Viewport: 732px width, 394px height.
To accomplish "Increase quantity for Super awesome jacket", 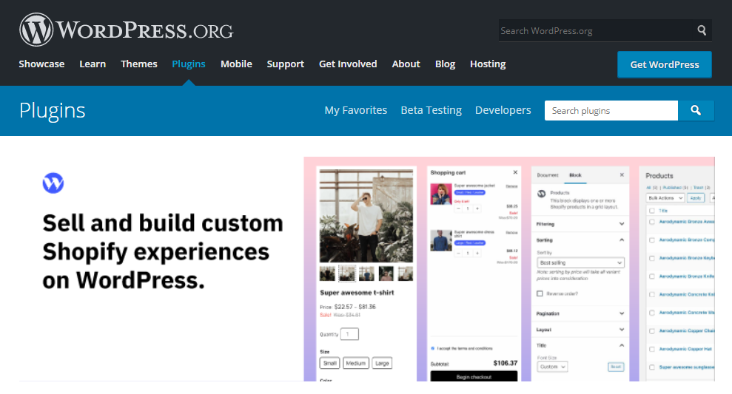I will [477, 208].
